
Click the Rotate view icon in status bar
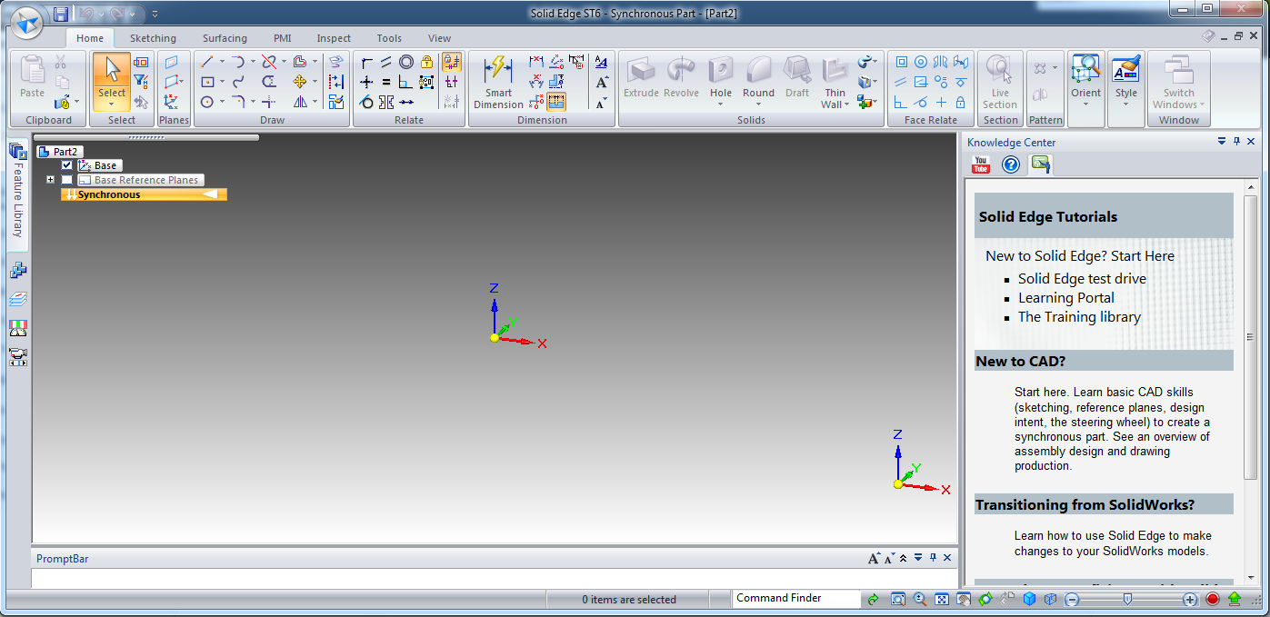click(985, 599)
